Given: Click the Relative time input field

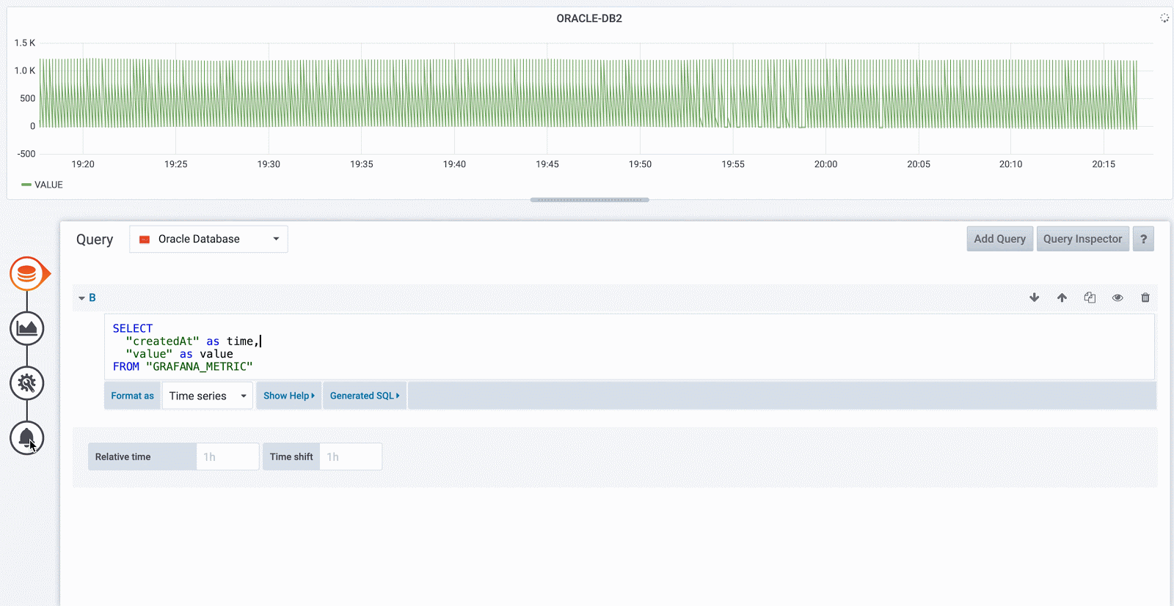Looking at the screenshot, I should (227, 457).
